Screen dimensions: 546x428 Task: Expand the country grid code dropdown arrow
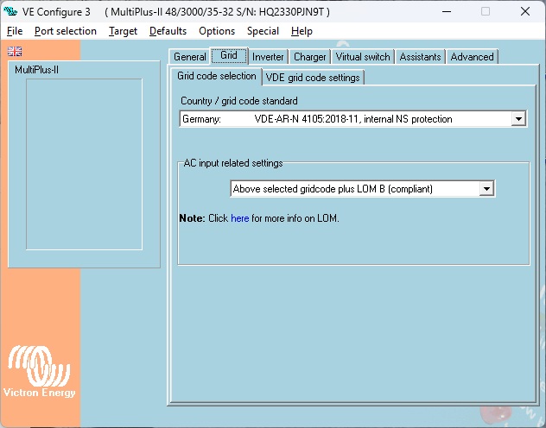(x=518, y=119)
